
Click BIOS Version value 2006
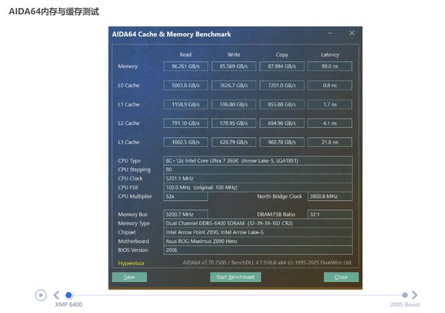pyautogui.click(x=258, y=250)
